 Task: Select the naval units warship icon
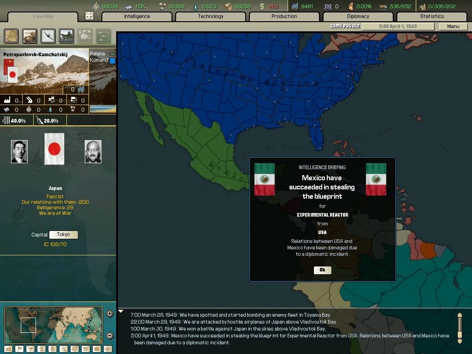pos(66,35)
